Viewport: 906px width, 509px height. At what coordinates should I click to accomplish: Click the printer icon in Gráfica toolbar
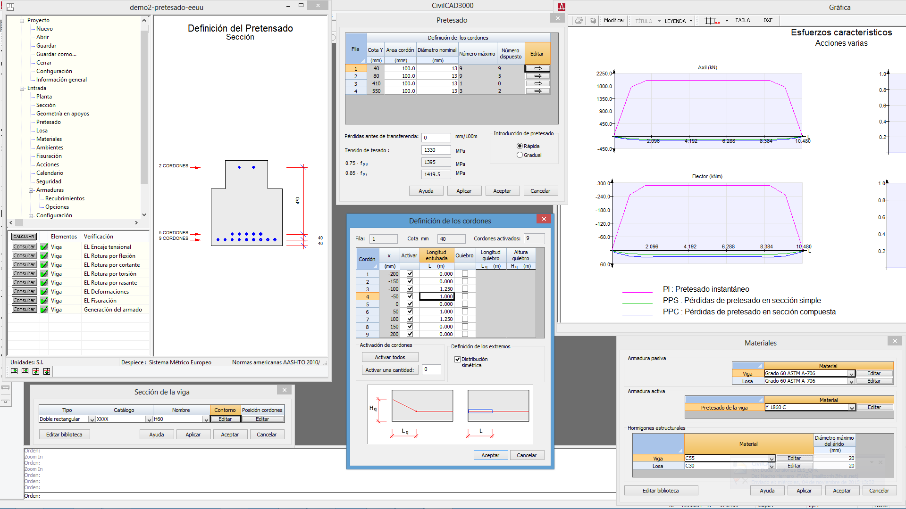click(579, 20)
